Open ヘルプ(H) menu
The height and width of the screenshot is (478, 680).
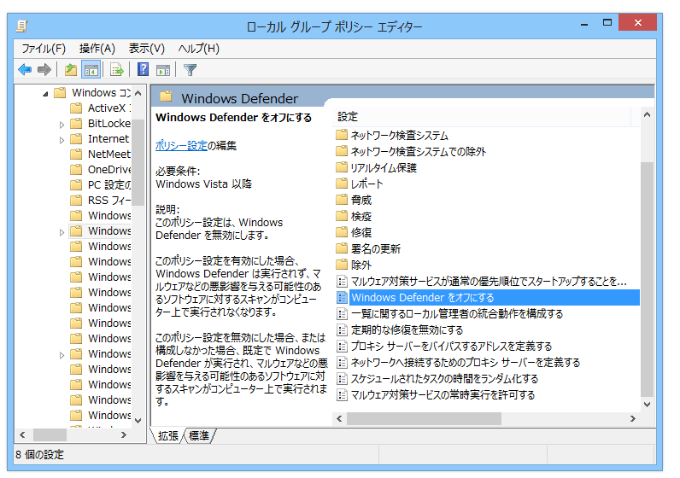199,48
